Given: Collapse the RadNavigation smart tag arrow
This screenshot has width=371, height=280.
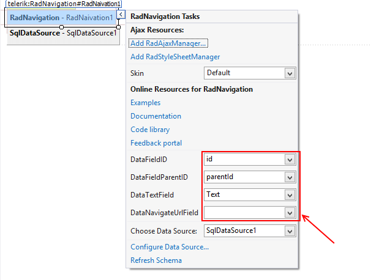Looking at the screenshot, I should [121, 15].
